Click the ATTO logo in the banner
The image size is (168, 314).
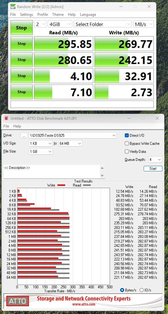point(18,301)
